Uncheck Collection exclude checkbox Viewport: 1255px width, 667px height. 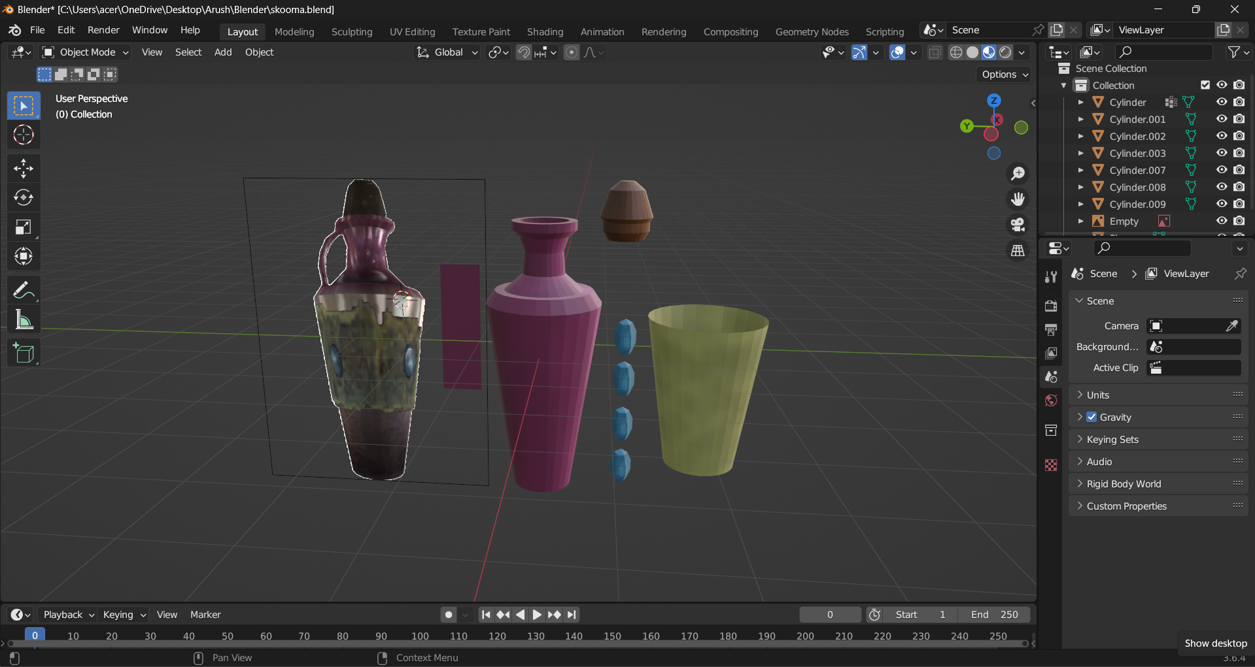coord(1205,85)
